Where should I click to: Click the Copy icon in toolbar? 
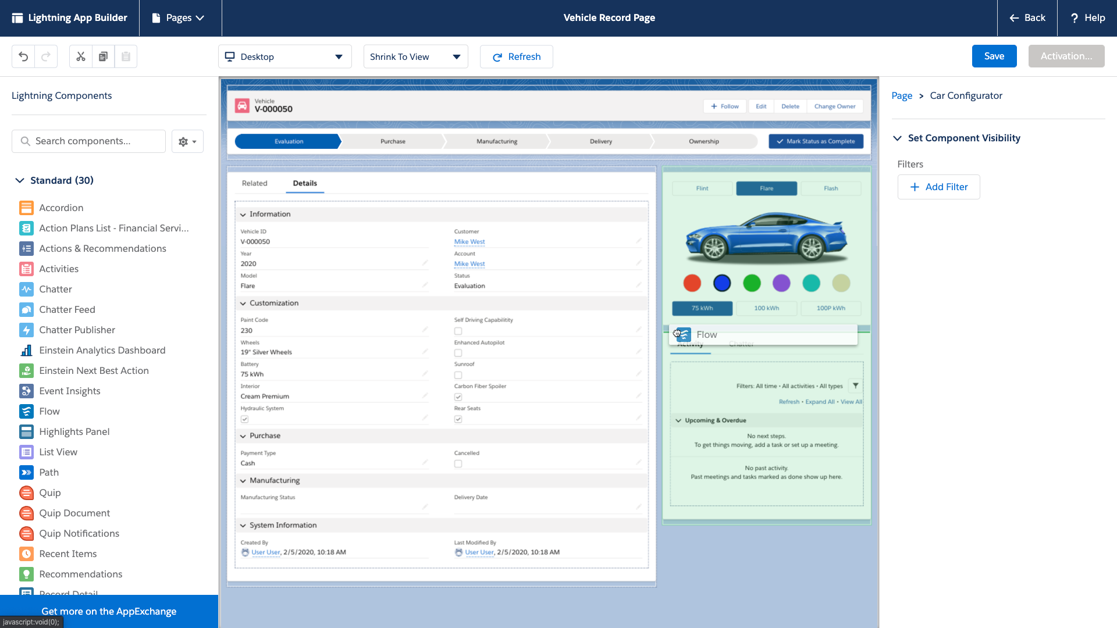click(x=103, y=55)
